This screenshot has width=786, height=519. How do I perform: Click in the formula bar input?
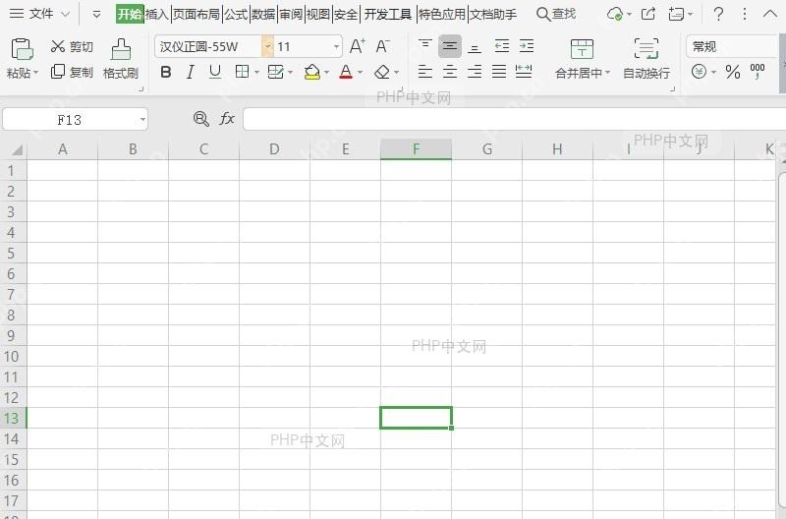tap(514, 119)
